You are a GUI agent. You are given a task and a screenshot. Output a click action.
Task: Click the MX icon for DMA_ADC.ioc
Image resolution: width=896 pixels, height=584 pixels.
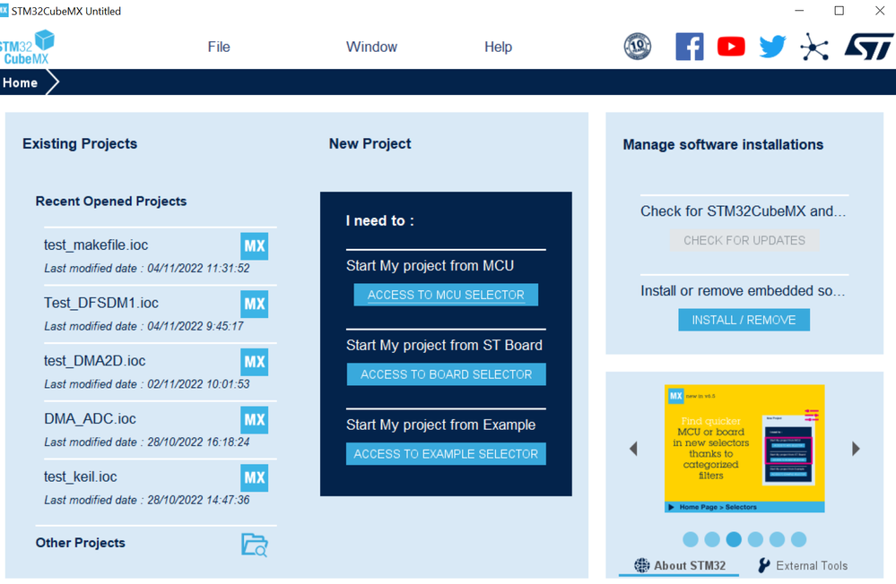255,419
